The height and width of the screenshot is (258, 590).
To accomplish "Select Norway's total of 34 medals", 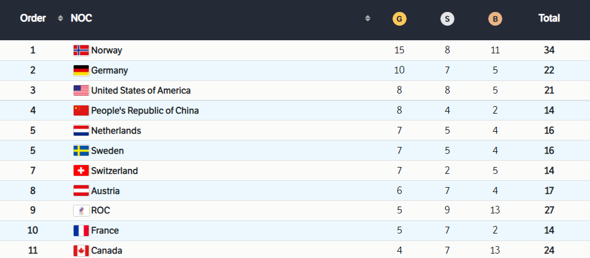I will (549, 50).
